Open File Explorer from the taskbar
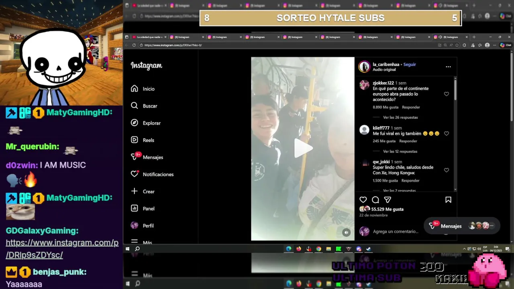Screen dimensions: 514x289 coord(328,249)
